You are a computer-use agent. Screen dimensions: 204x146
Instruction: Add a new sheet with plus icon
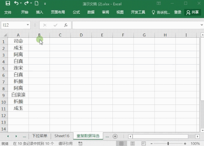pos(115,136)
